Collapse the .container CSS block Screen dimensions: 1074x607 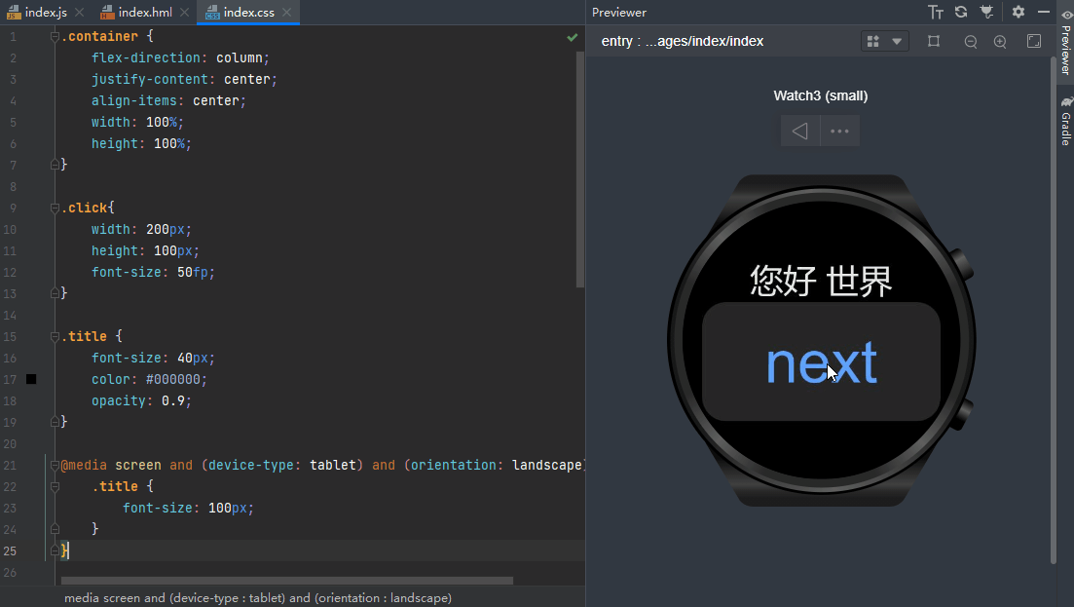point(56,37)
